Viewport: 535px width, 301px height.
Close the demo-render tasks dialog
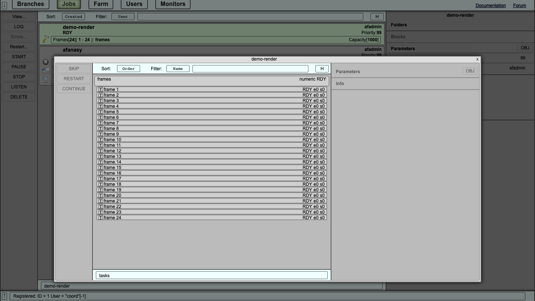pos(477,59)
